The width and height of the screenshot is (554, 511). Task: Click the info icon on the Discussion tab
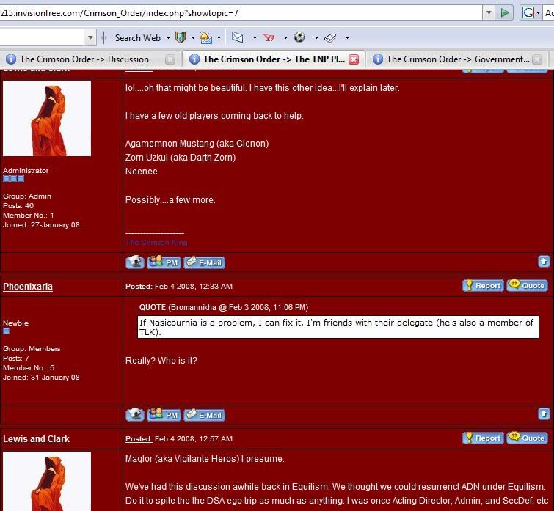[11, 59]
